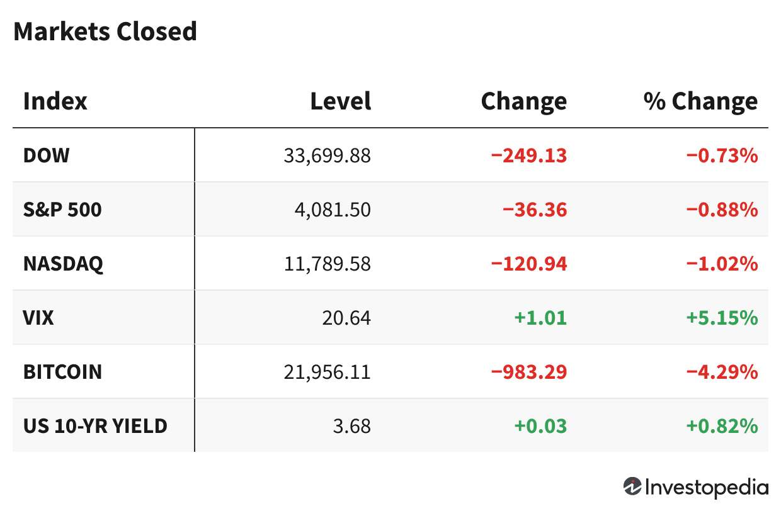The width and height of the screenshot is (781, 516).
Task: Click the US 10-YR YIELD label
Action: point(95,426)
